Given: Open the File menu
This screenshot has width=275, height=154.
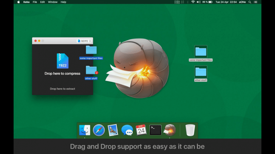Looking at the screenshot, I should (35, 2).
